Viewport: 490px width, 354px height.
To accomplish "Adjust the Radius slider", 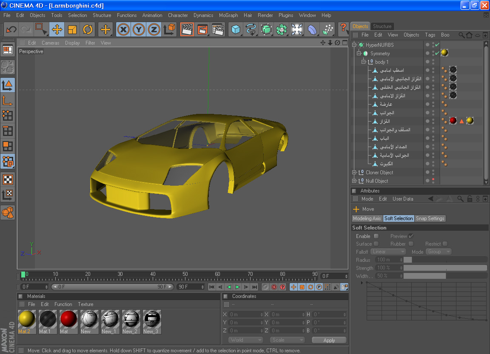I will (445, 260).
